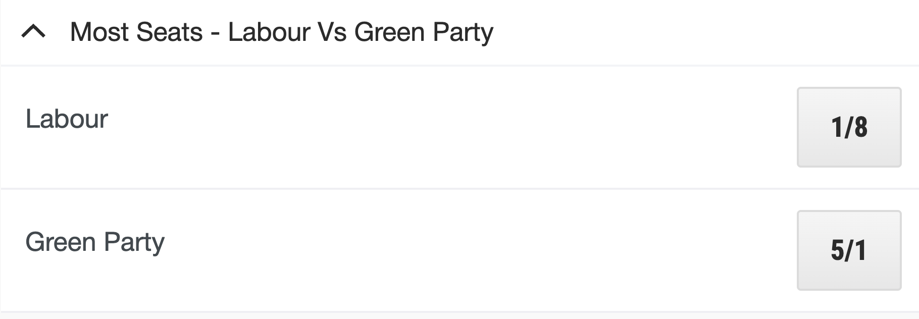Select the 1/8 odds button
This screenshot has height=319, width=919.
[849, 127]
